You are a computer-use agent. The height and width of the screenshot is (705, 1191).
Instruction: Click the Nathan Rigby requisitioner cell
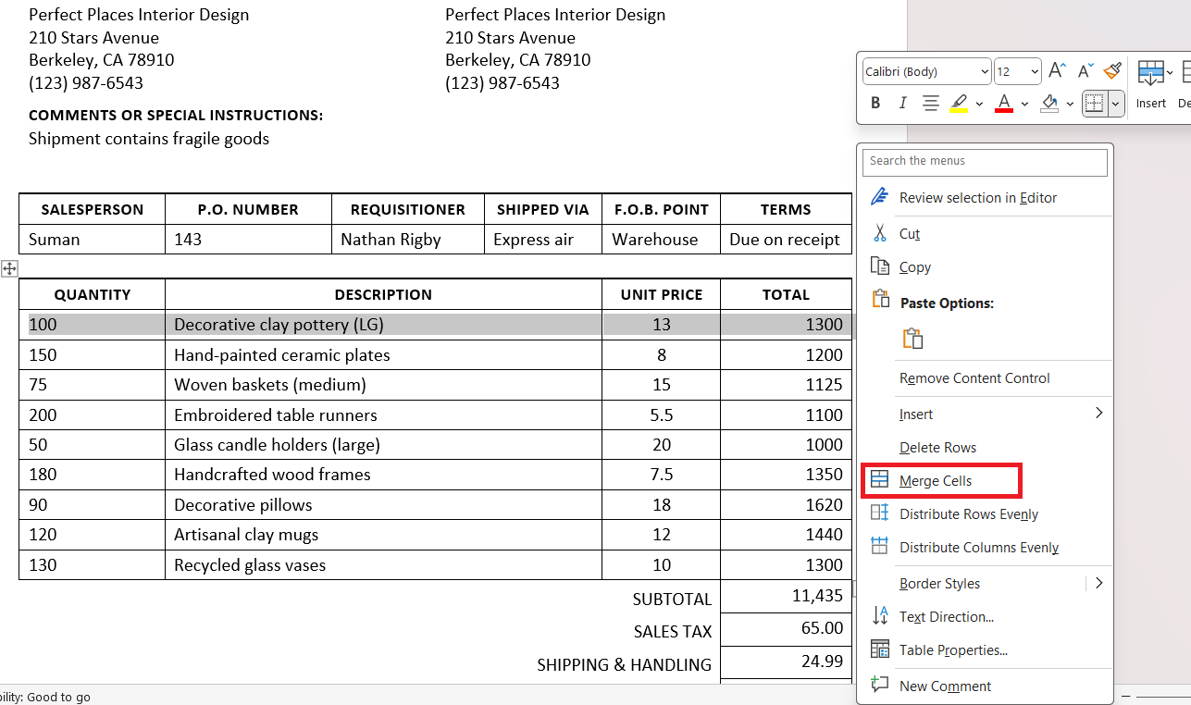(408, 240)
